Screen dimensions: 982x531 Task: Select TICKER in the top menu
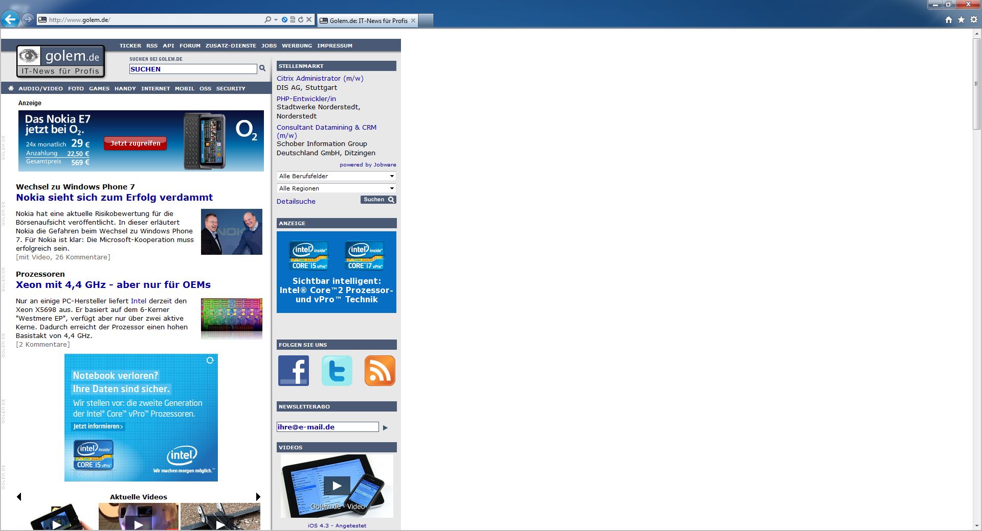click(130, 45)
